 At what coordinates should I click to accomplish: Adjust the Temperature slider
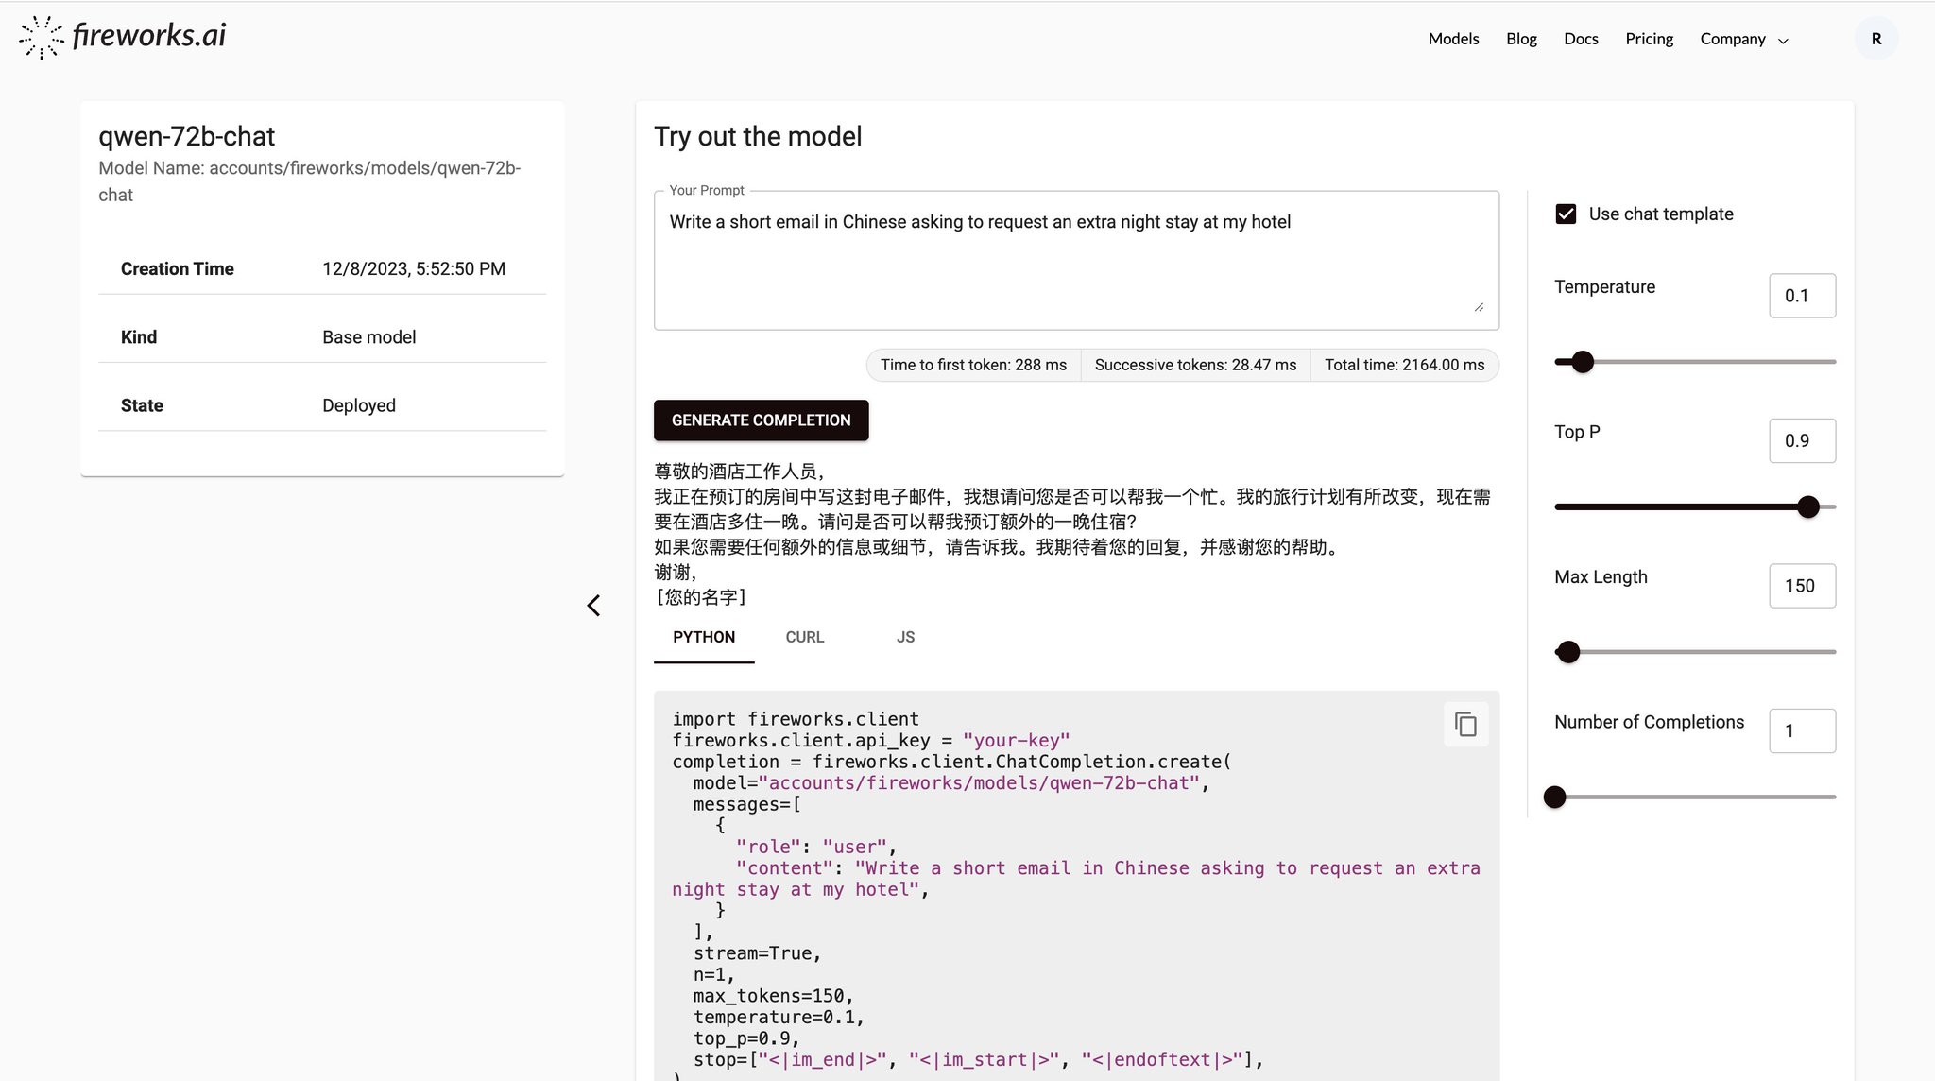coord(1583,362)
